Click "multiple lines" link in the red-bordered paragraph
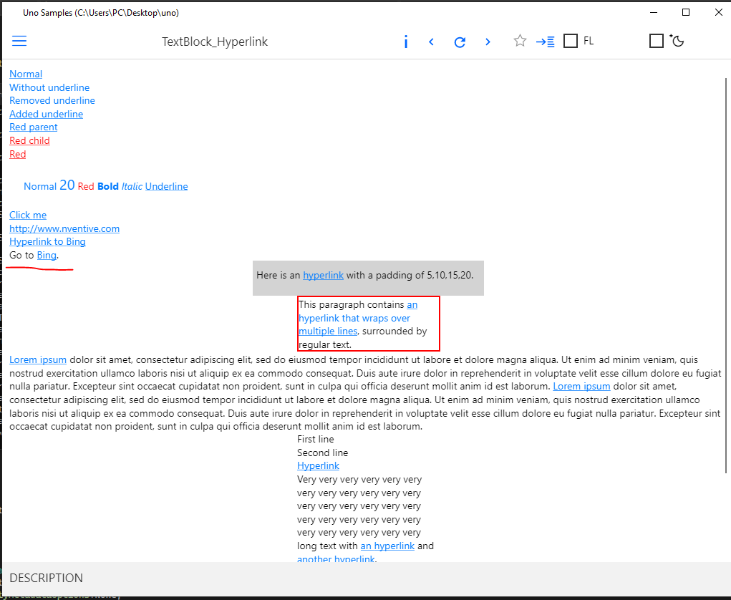This screenshot has width=731, height=600. [x=327, y=331]
